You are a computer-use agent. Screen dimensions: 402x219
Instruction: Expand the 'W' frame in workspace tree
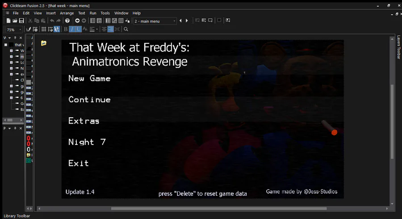coord(11,51)
